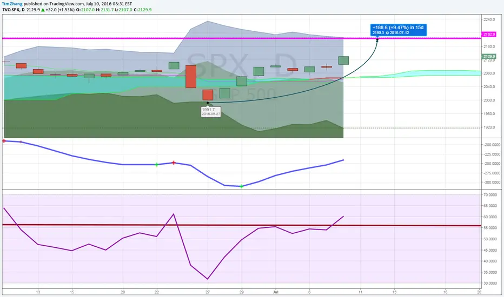Click the H:2131.7 high value
This screenshot has width=504, height=297.
[x=105, y=10]
